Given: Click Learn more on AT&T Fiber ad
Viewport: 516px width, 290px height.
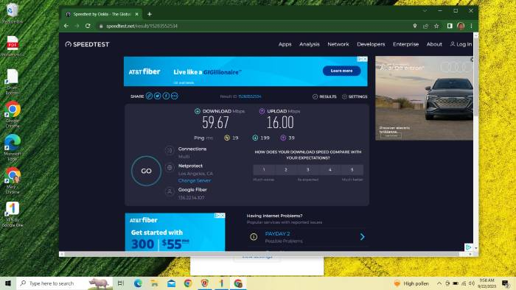Looking at the screenshot, I should point(341,71).
